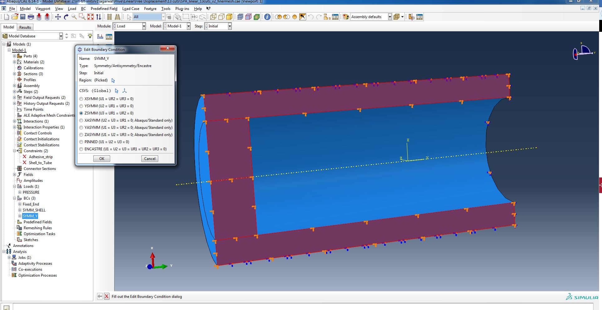The width and height of the screenshot is (602, 310).
Task: Click the Cycle Views arrows icon
Action: [99, 17]
